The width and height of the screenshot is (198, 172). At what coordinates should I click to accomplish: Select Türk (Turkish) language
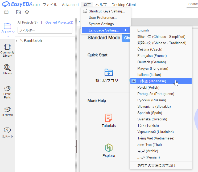(x=161, y=125)
